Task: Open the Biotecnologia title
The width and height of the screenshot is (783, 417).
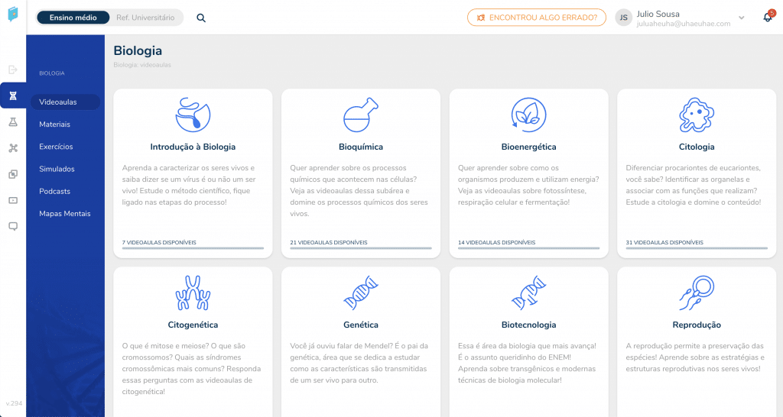Action: pyautogui.click(x=529, y=325)
